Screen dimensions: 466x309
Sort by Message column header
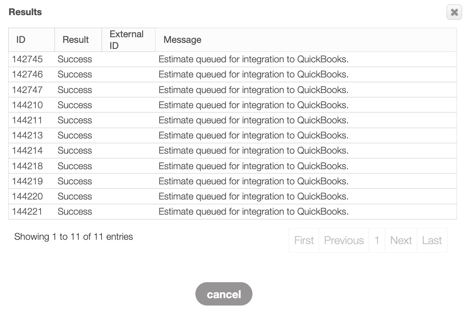coord(182,40)
